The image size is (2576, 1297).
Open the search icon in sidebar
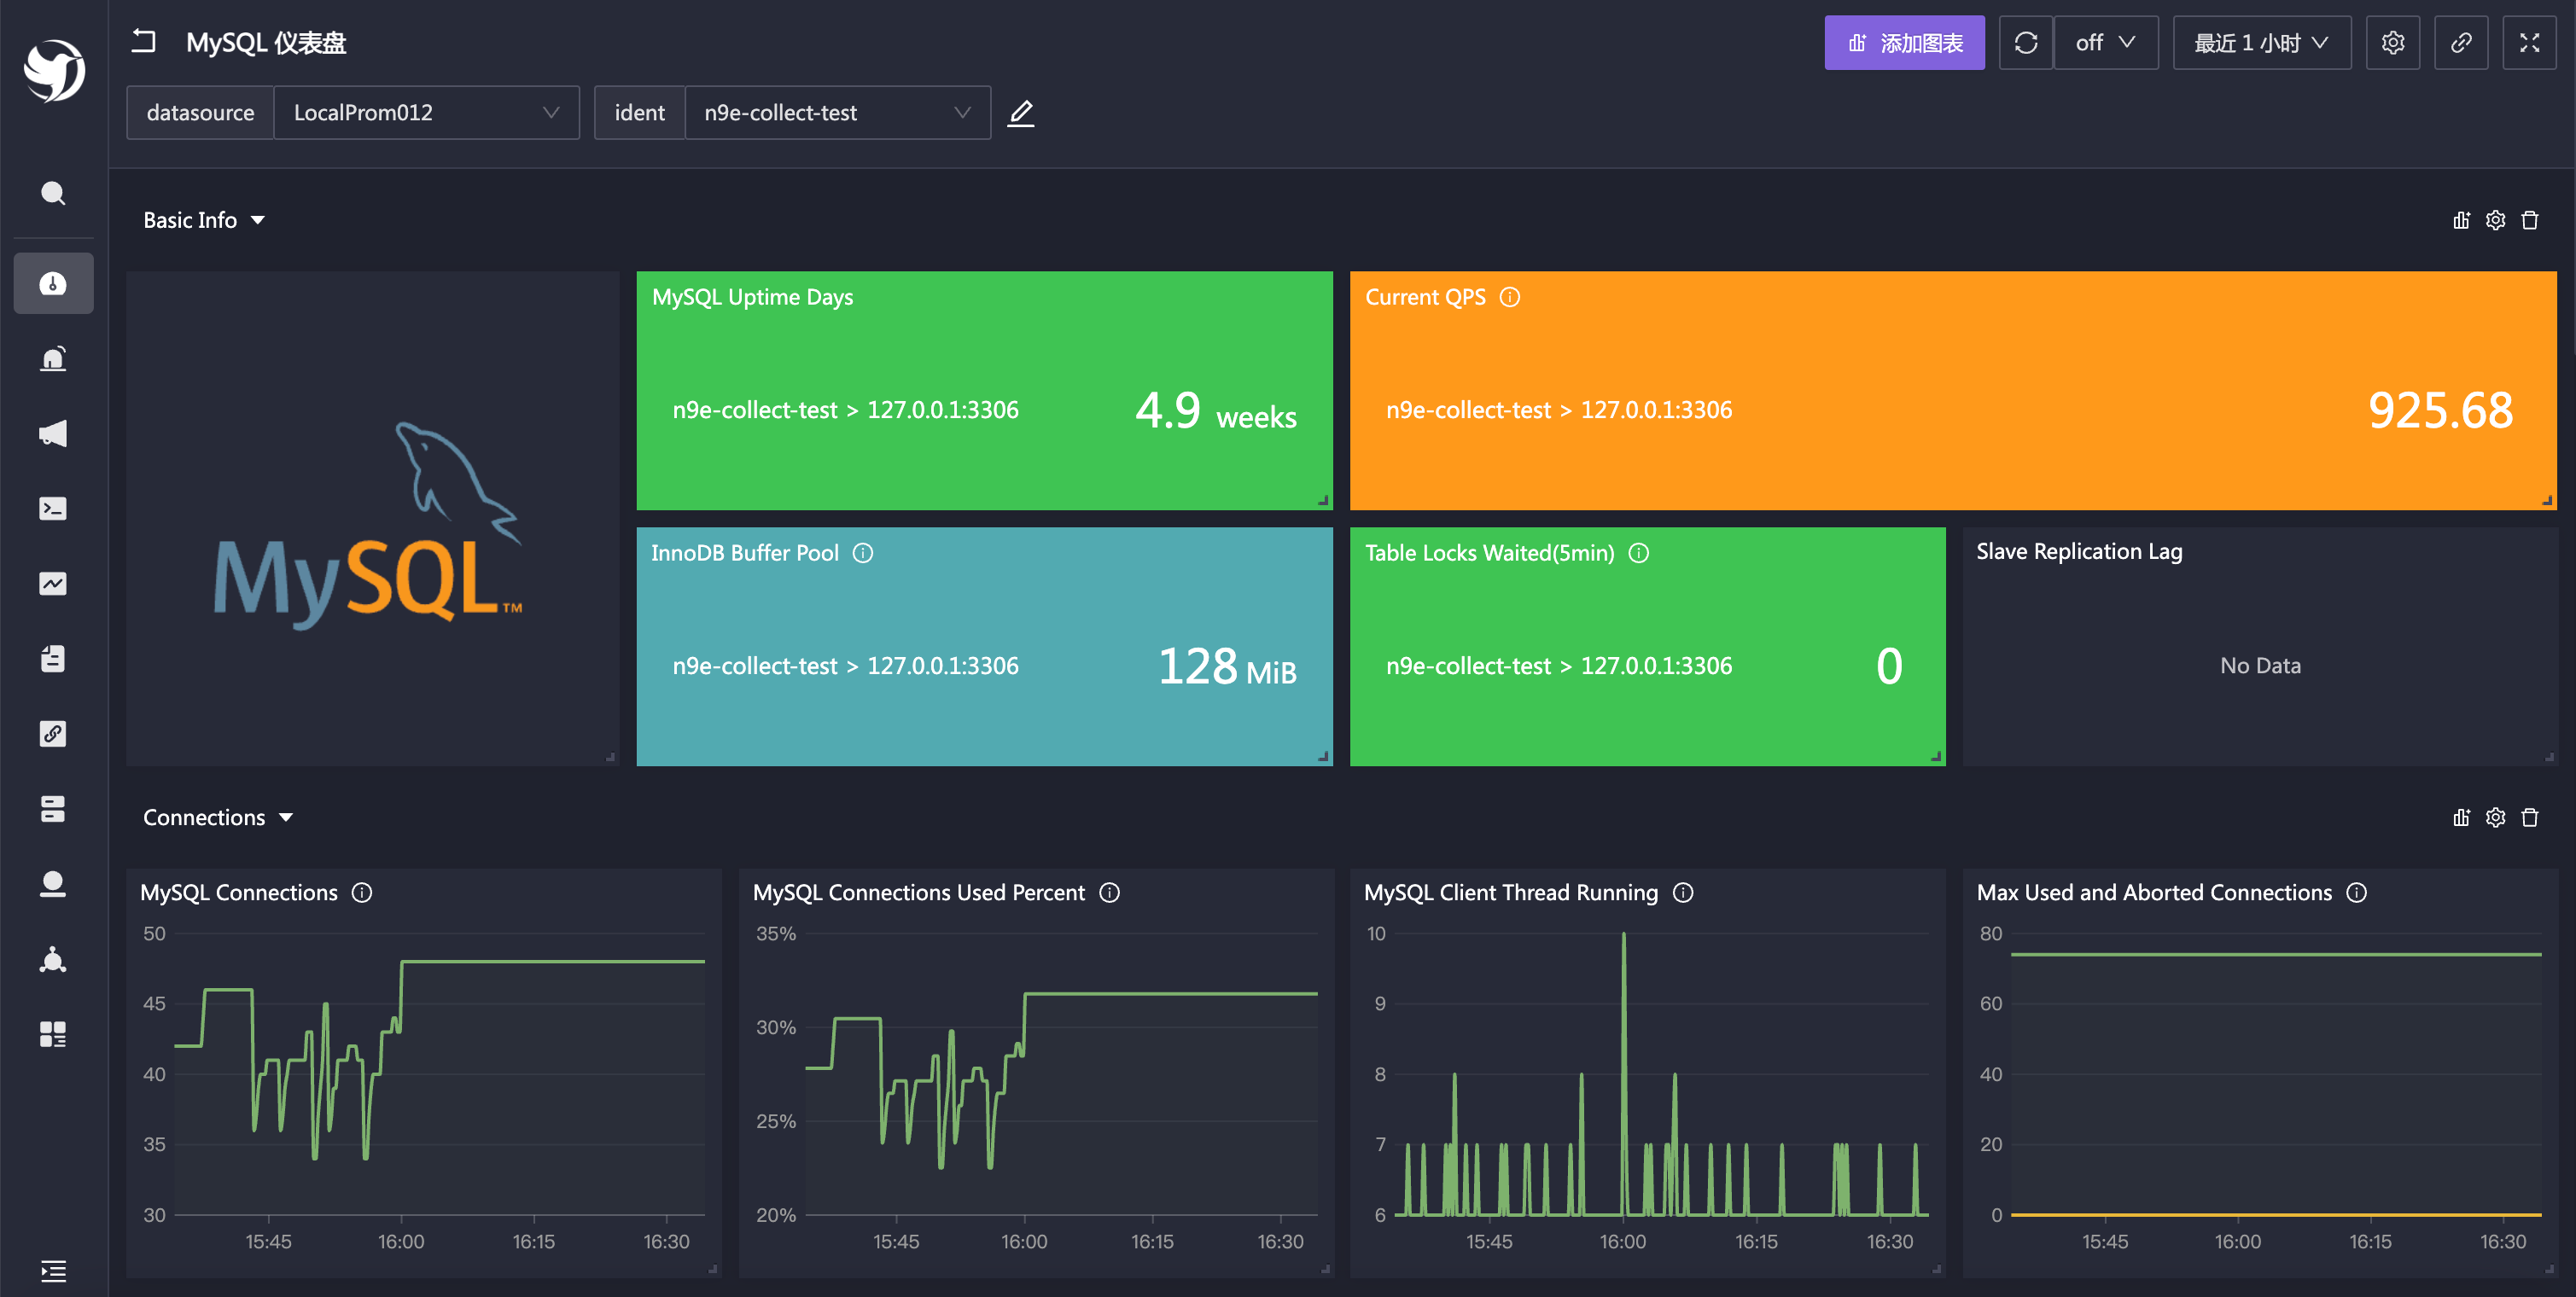53,193
